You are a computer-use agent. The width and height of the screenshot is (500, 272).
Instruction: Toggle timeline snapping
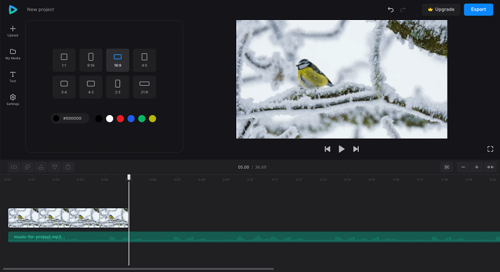tap(447, 167)
